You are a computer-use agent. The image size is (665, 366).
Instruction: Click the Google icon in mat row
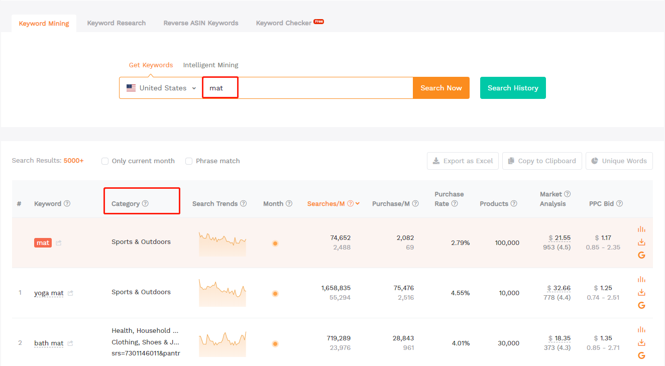click(x=641, y=255)
